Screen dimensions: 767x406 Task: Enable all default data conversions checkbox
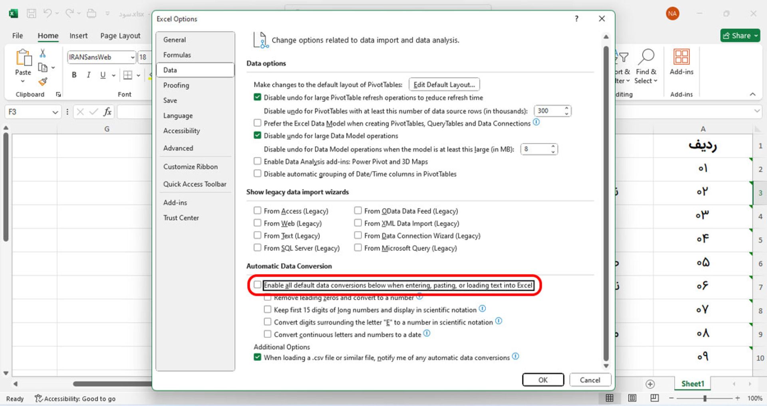[258, 285]
